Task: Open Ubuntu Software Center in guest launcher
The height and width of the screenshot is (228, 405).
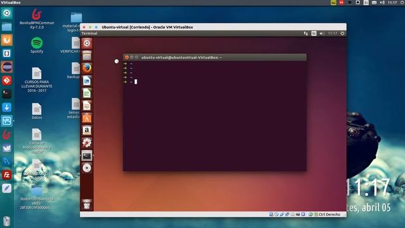Action: pyautogui.click(x=87, y=118)
